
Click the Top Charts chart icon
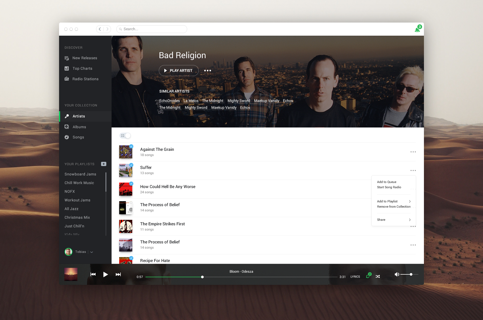click(67, 68)
